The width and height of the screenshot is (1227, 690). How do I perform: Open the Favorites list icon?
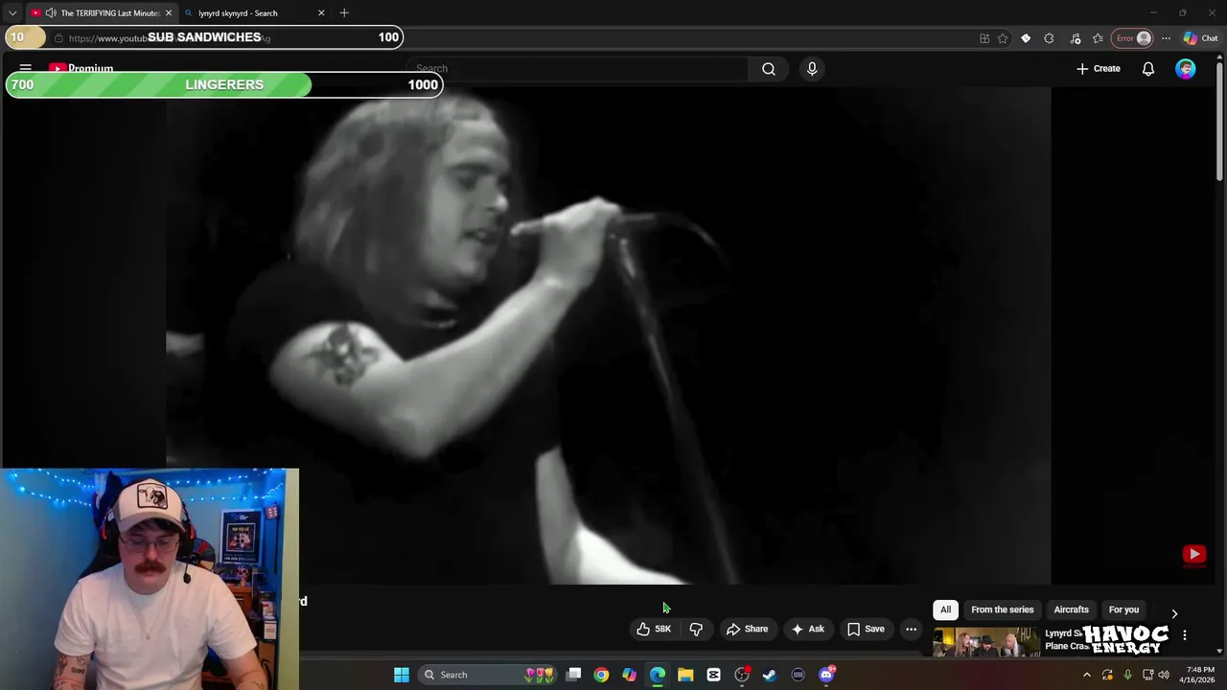coord(1098,38)
